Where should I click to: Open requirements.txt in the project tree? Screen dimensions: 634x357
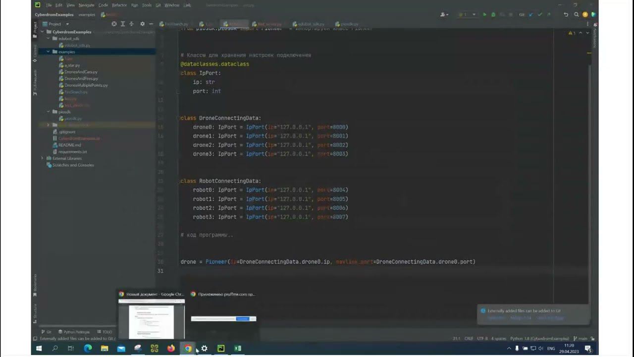pos(72,152)
